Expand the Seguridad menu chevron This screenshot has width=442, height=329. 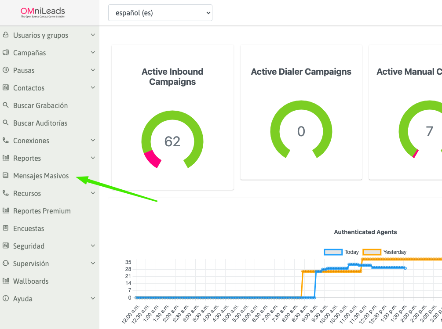(93, 246)
